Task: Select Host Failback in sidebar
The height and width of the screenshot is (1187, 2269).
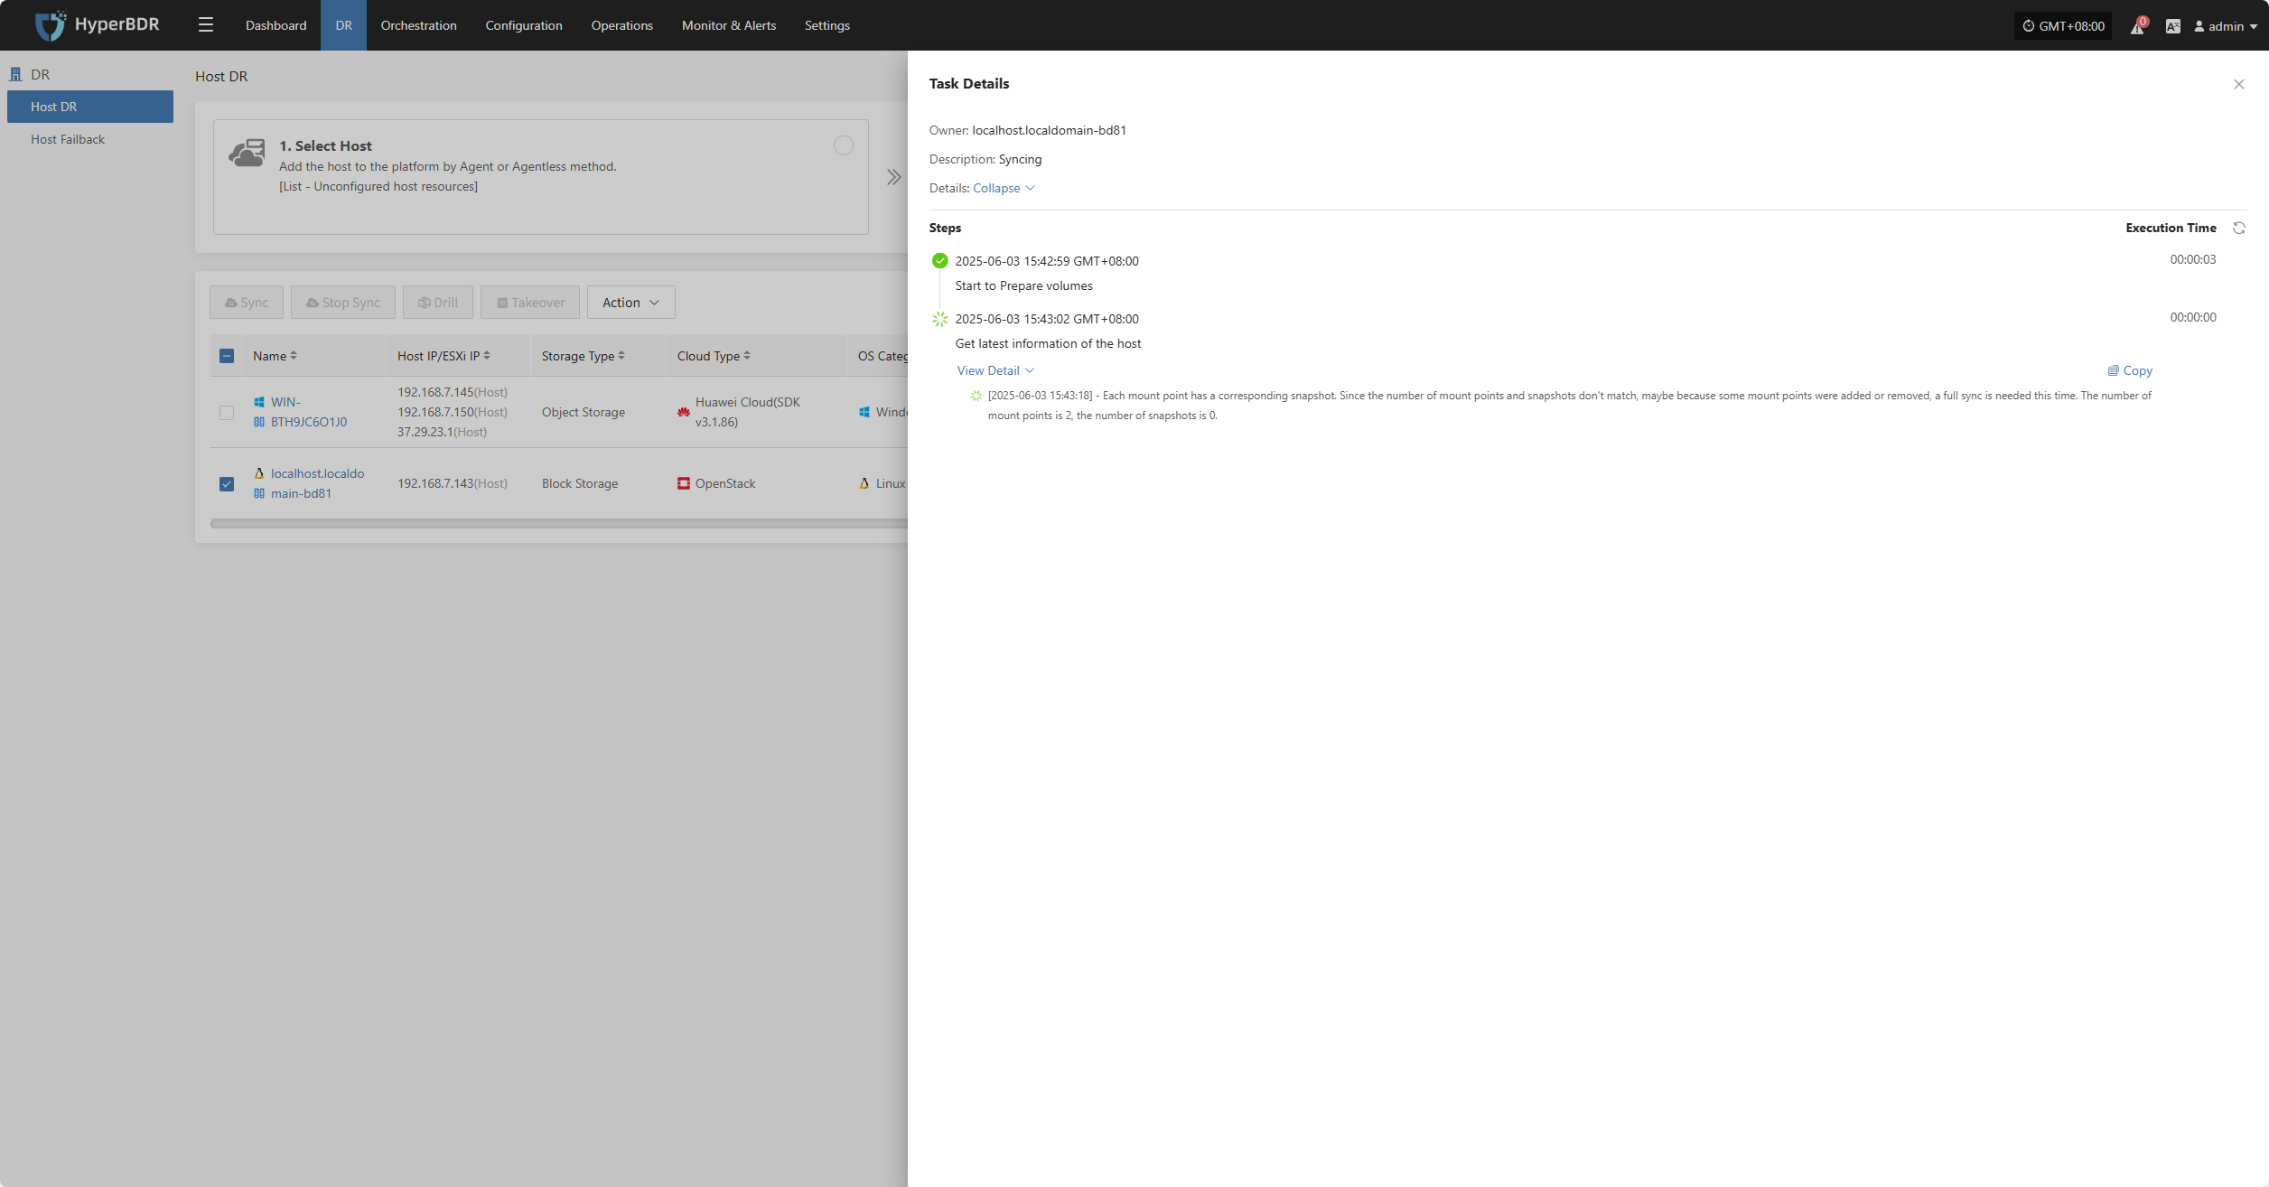Action: [90, 139]
